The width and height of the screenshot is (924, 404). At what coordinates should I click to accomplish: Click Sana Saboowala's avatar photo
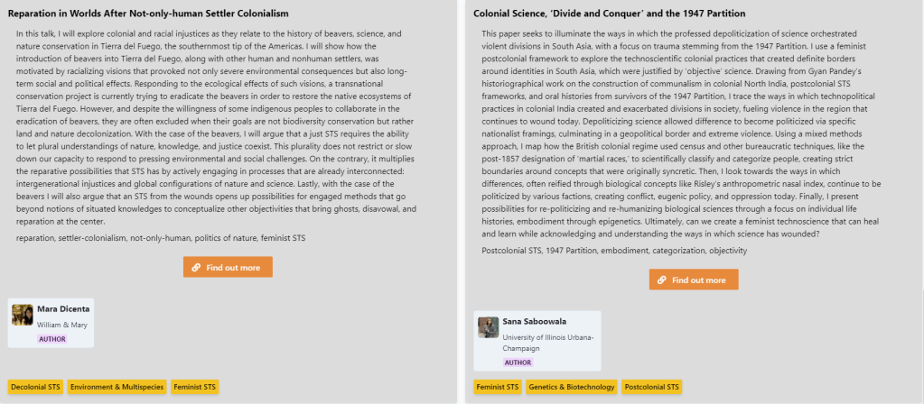pos(489,327)
